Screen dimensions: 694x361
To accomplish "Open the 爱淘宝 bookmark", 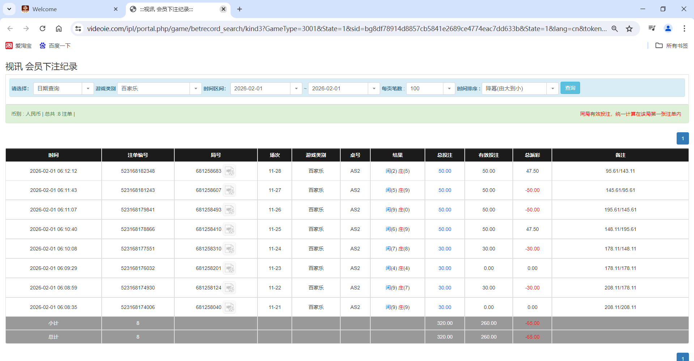I will (19, 46).
